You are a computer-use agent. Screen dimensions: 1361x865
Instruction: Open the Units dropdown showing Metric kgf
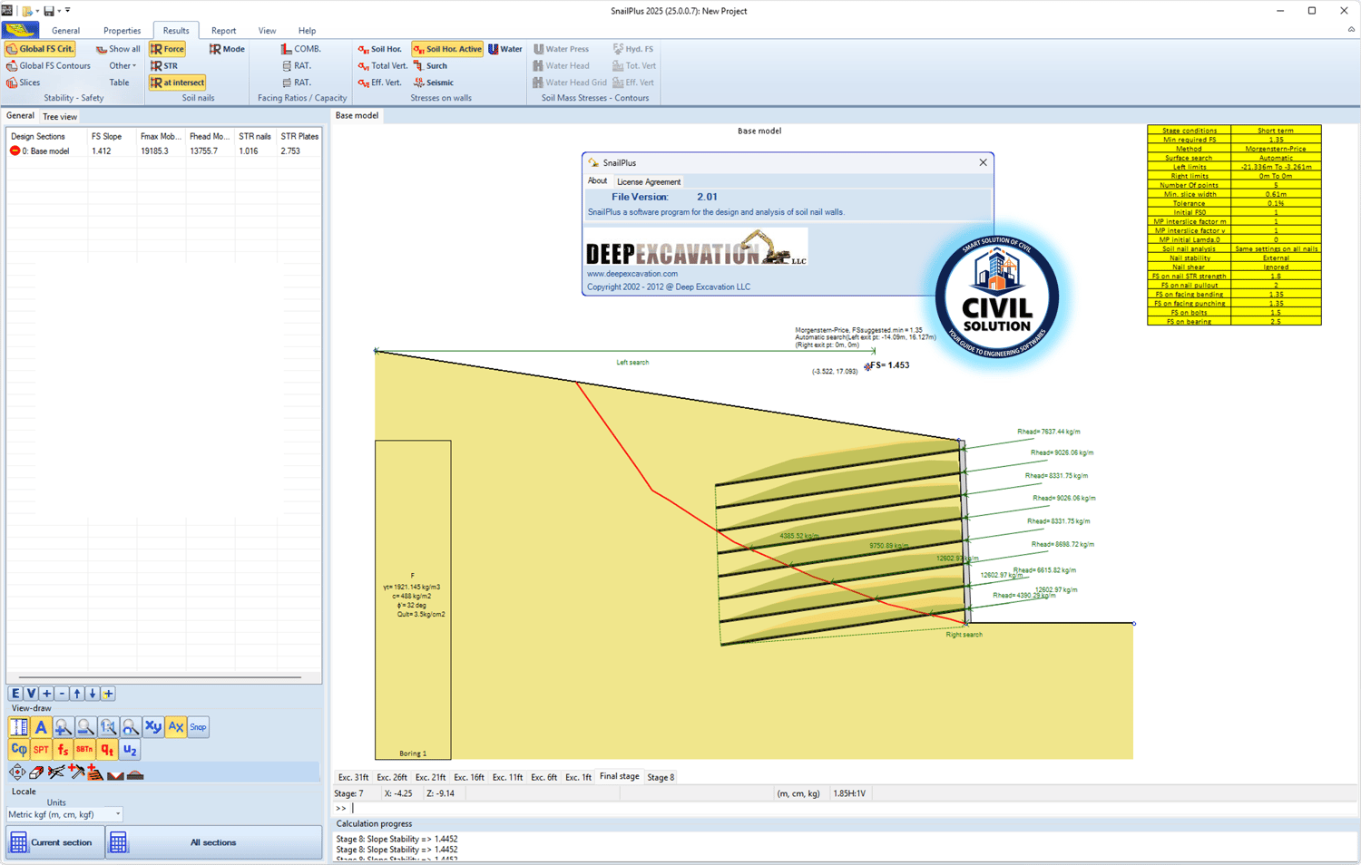[x=64, y=814]
